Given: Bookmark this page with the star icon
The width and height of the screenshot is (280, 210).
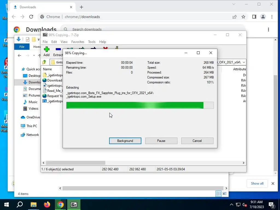Looking at the screenshot, I should click(x=243, y=17).
